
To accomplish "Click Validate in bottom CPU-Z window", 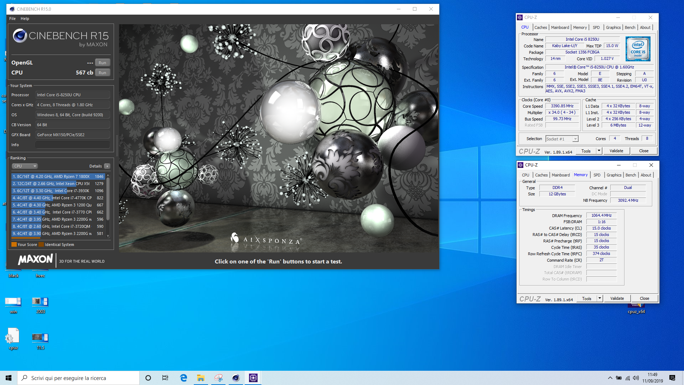I will [617, 299].
